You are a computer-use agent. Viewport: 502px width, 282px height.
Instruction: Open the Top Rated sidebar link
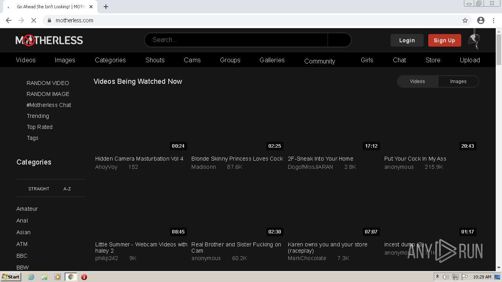(x=40, y=127)
